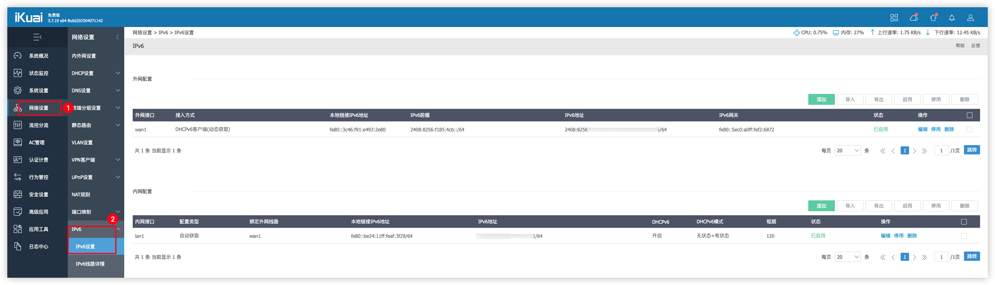Click the 安全设置 firewall icon
The image size is (995, 285).
(18, 194)
